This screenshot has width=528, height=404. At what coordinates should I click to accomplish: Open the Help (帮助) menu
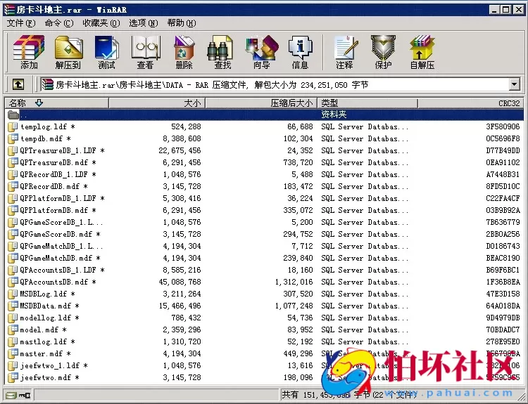point(182,23)
